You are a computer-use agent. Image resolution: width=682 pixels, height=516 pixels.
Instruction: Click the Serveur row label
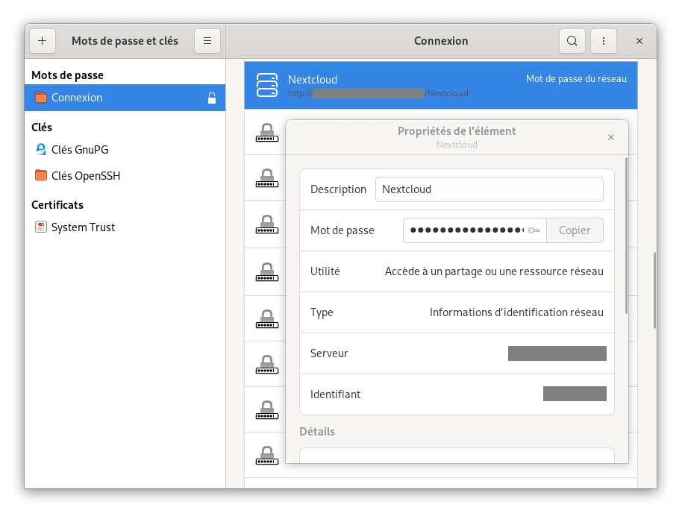329,353
